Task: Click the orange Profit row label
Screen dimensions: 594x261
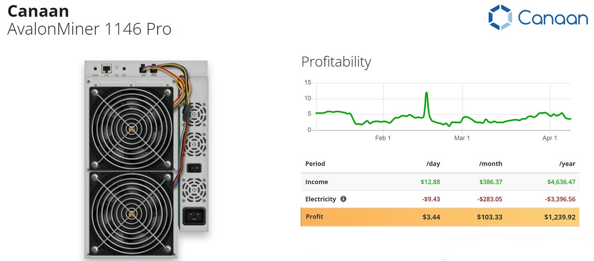Action: [314, 217]
